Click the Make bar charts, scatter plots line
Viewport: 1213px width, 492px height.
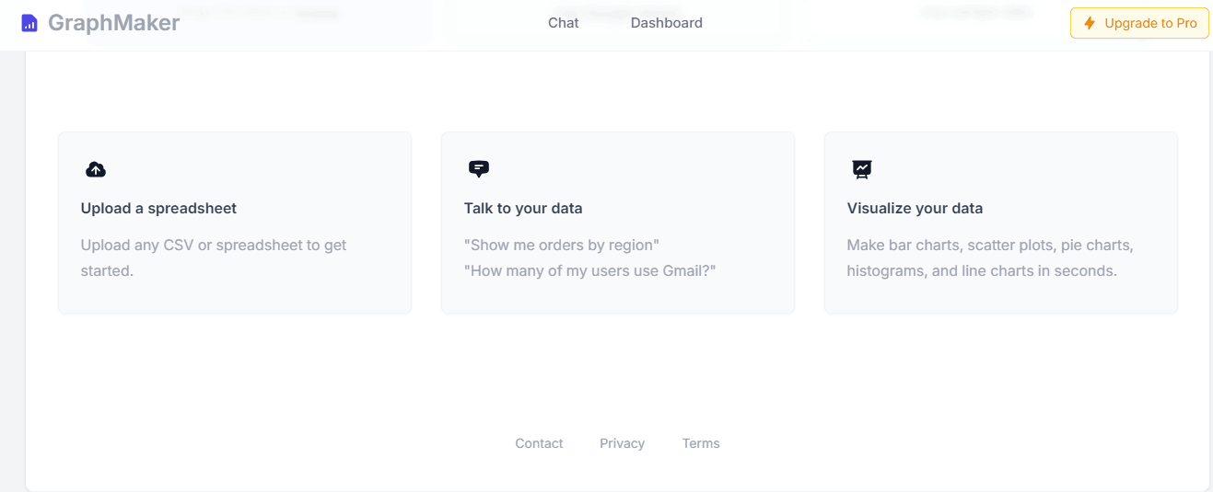[x=990, y=246]
